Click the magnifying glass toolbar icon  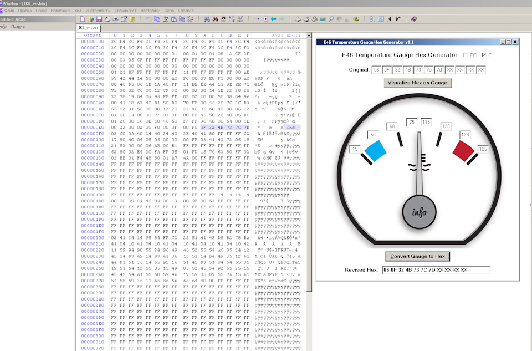tap(331, 19)
